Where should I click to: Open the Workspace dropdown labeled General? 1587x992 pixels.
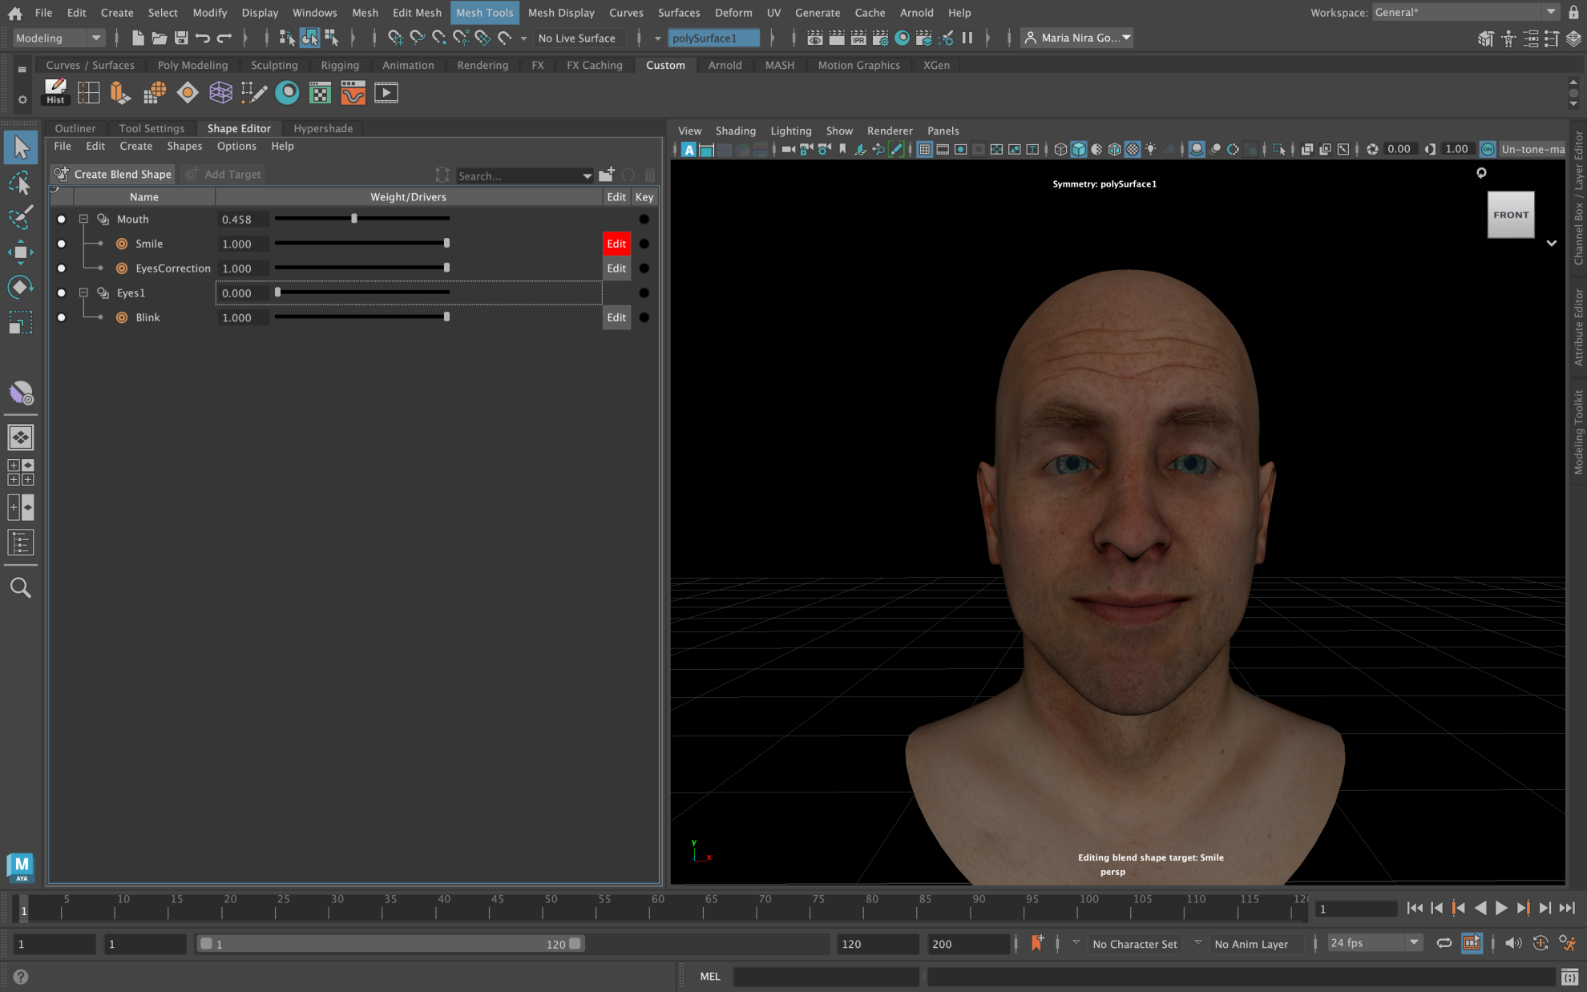tap(1463, 12)
